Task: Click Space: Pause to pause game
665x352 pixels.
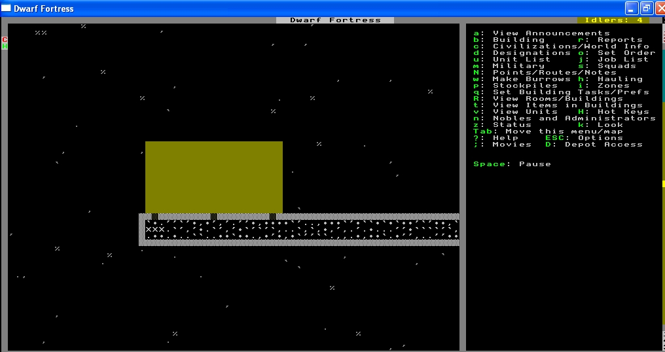Action: (512, 164)
